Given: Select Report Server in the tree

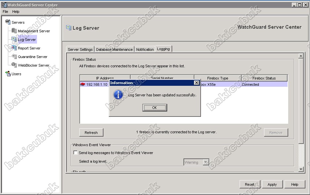Looking at the screenshot, I should point(29,48).
